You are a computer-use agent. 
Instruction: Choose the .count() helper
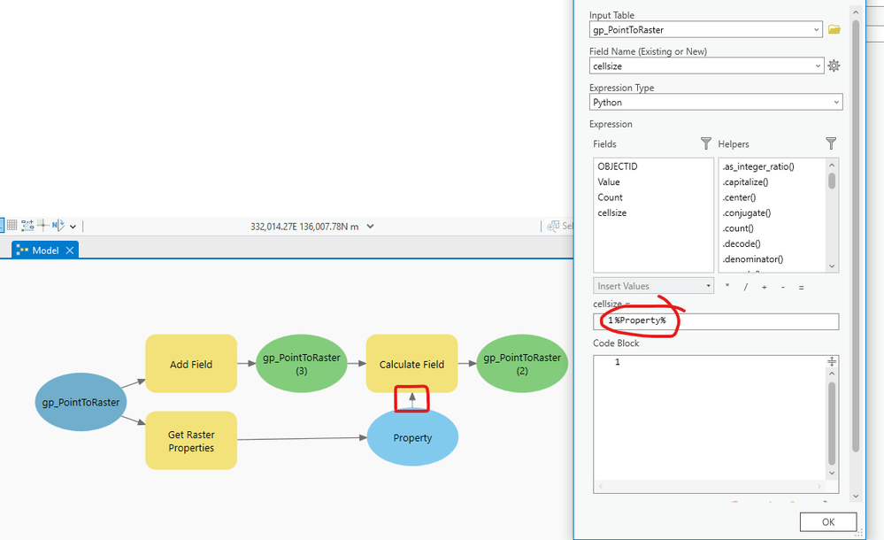point(738,228)
